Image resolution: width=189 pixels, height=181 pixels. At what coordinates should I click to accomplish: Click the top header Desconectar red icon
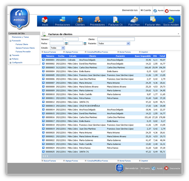(167, 11)
